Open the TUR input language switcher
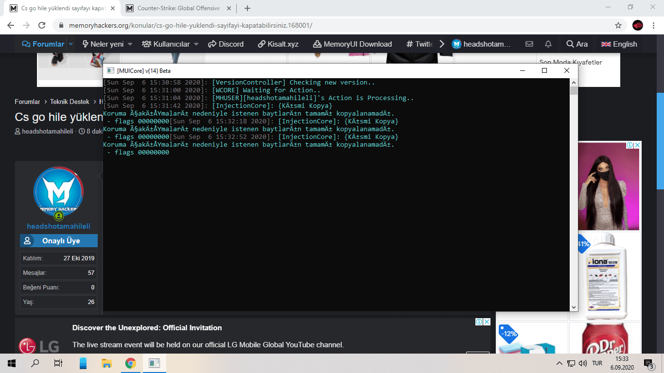664x373 pixels. pyautogui.click(x=597, y=363)
